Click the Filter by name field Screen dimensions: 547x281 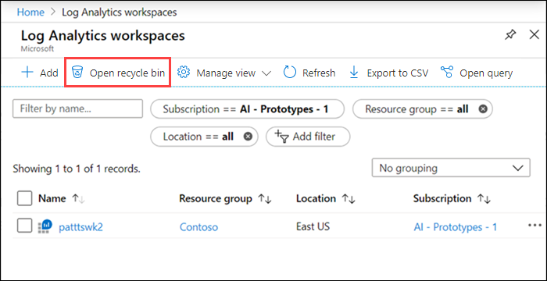click(x=77, y=108)
